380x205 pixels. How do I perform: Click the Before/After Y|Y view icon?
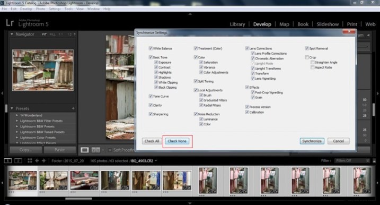pyautogui.click(x=95, y=150)
